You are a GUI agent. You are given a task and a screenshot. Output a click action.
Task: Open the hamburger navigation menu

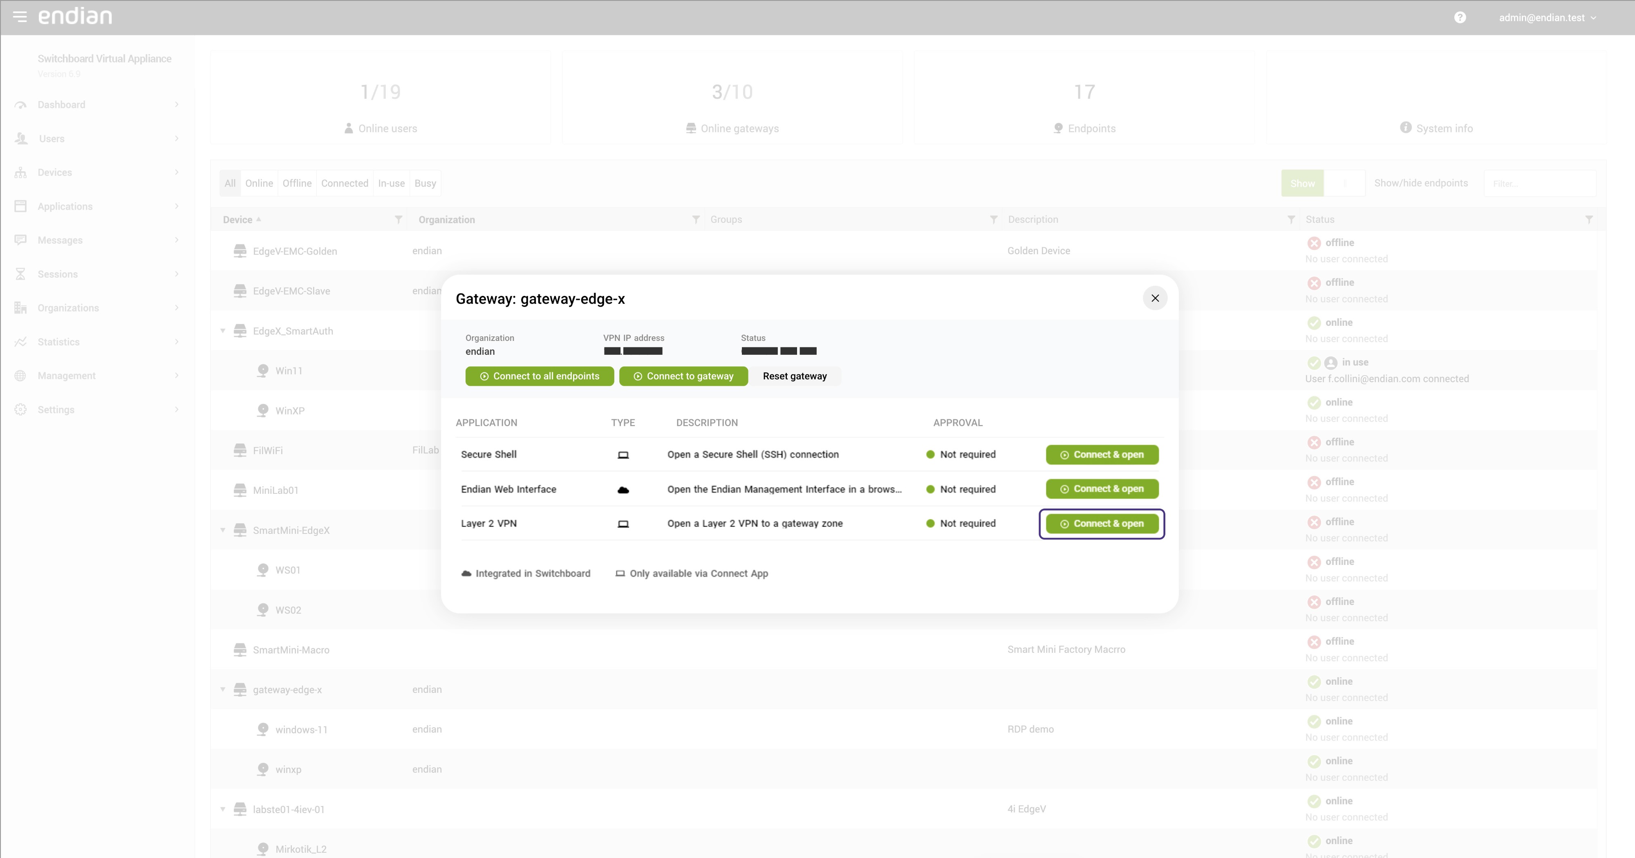coord(20,17)
